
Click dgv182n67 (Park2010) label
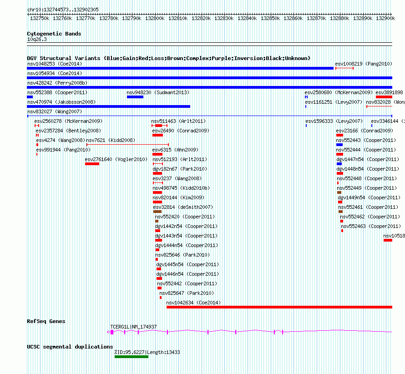coord(180,169)
